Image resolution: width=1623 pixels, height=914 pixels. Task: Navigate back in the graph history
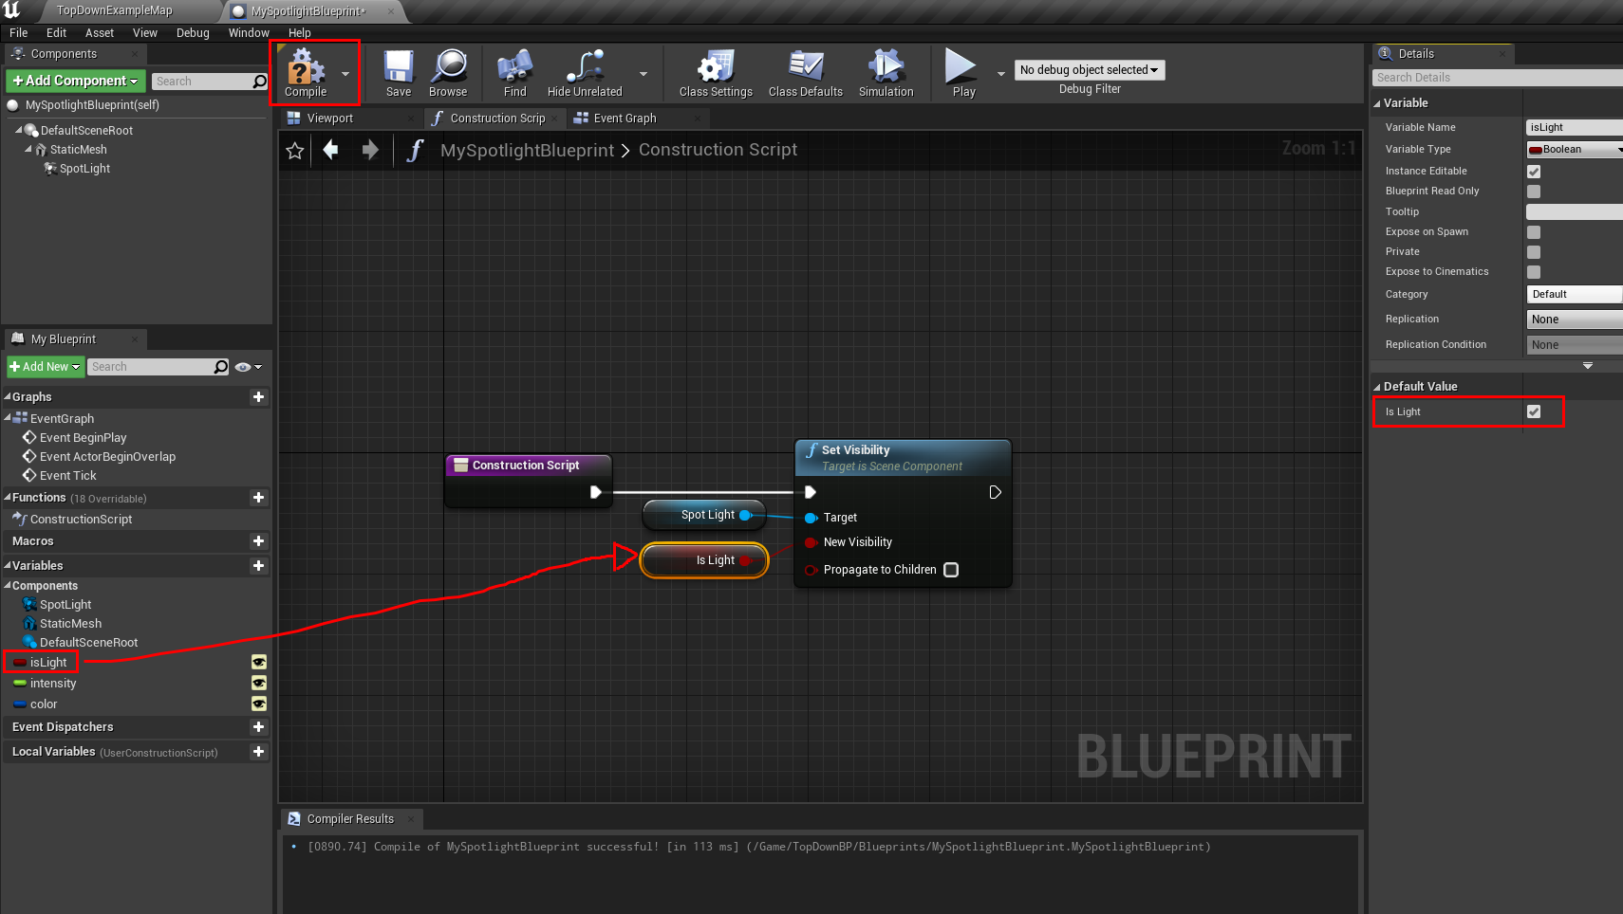[x=330, y=150]
